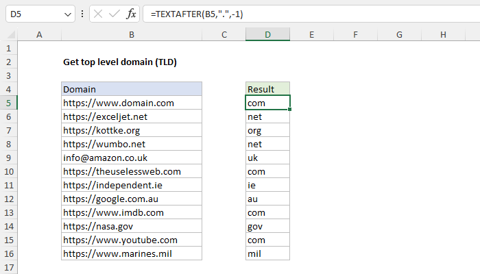Click the formula bar options dots handle

[82, 14]
